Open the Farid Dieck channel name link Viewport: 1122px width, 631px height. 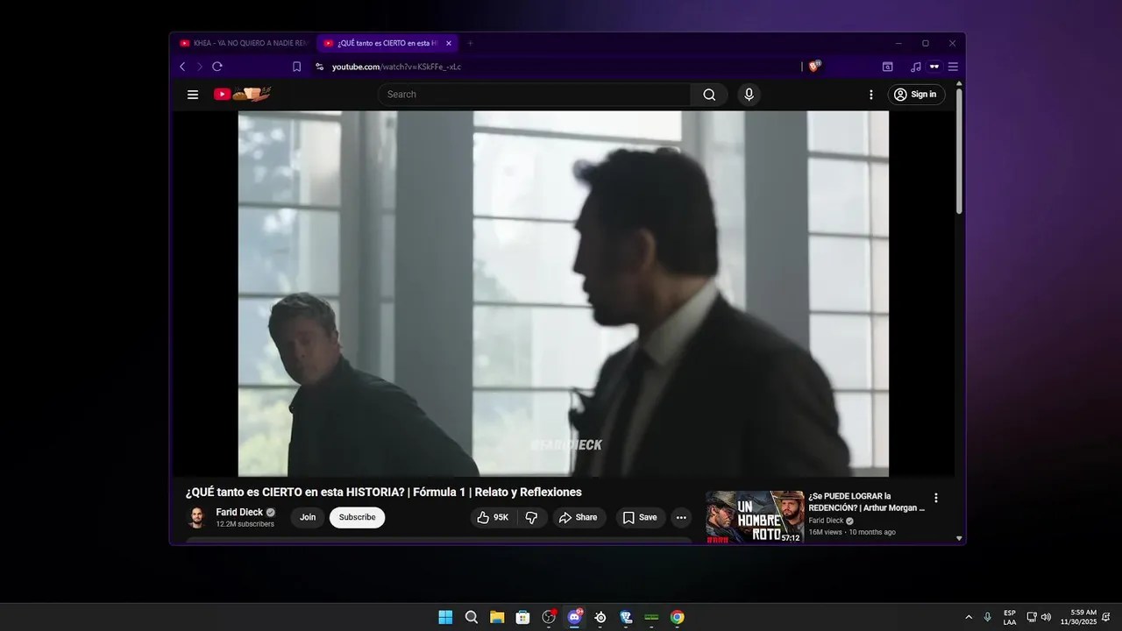click(x=239, y=513)
